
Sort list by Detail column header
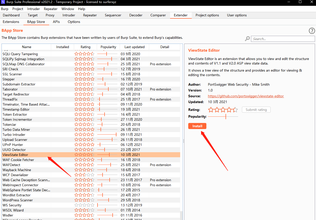click(165, 47)
